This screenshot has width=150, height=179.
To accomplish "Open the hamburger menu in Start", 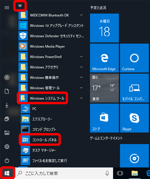I will (7, 8).
